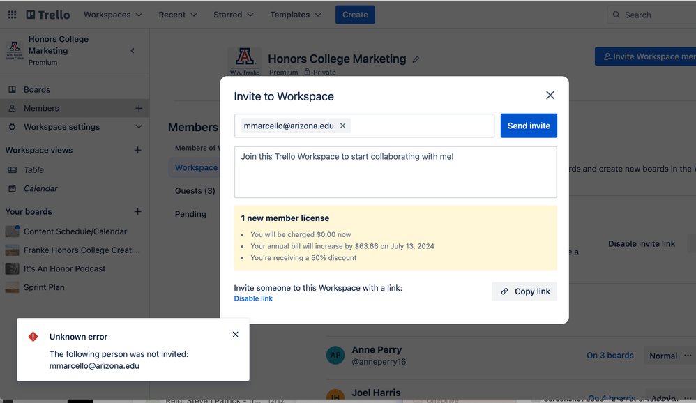Image resolution: width=696 pixels, height=403 pixels.
Task: Add a new board with plus icon
Action: click(138, 212)
